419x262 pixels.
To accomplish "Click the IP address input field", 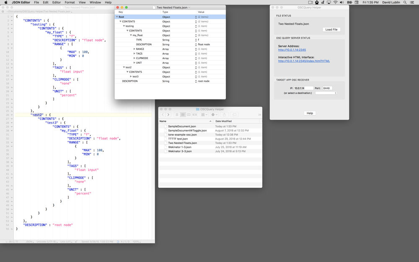I will pyautogui.click(x=303, y=88).
